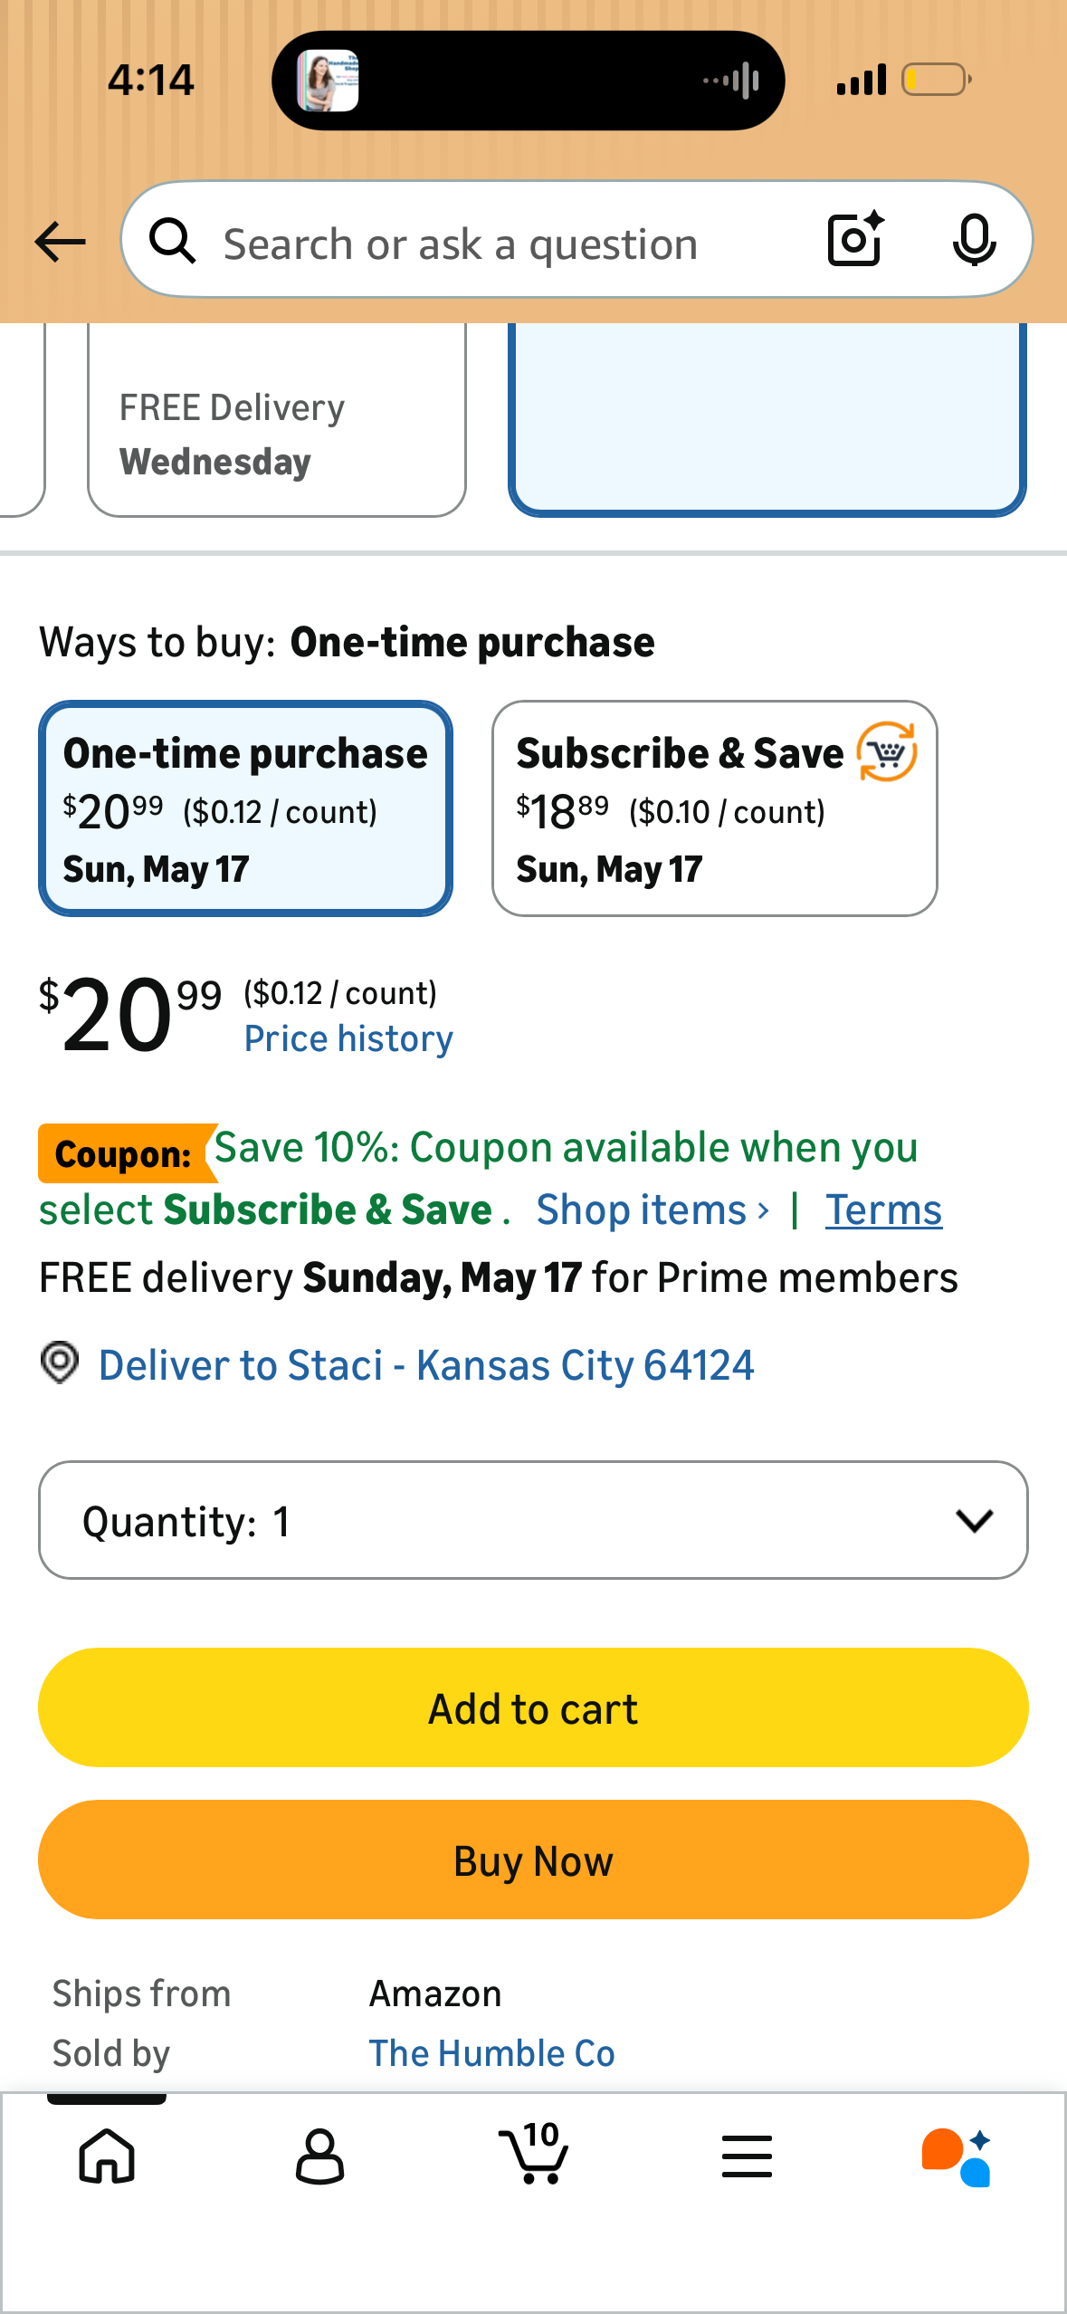
Task: Choose the FREE Delivery Wednesday option card
Action: (277, 420)
